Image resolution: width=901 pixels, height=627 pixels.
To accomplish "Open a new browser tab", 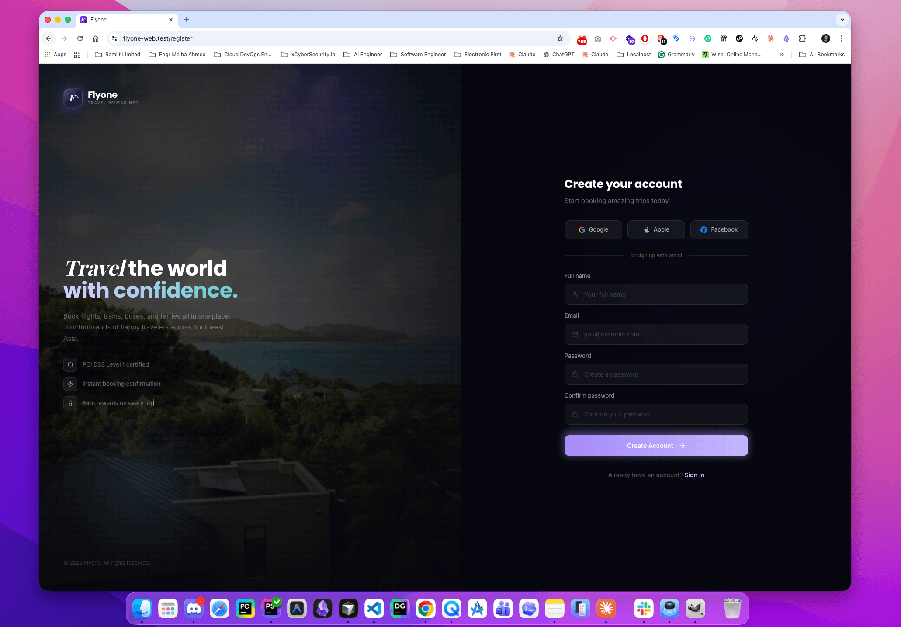I will point(187,20).
